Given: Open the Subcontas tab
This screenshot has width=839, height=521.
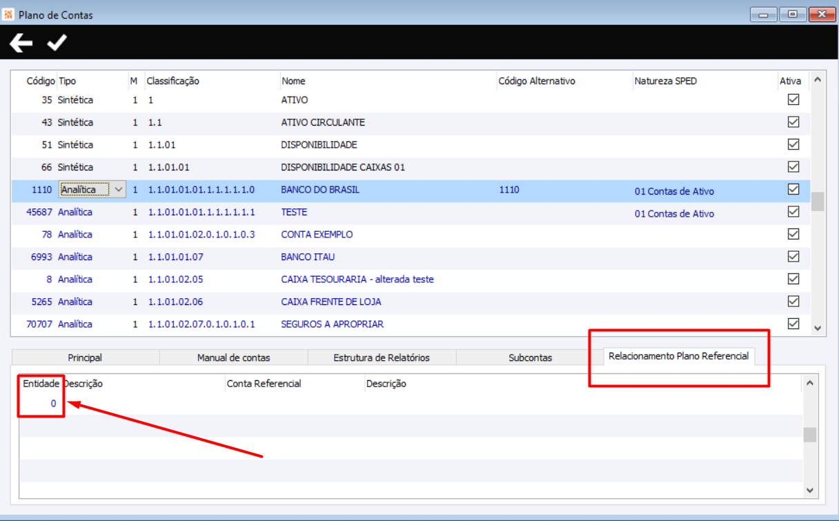Looking at the screenshot, I should click(530, 357).
